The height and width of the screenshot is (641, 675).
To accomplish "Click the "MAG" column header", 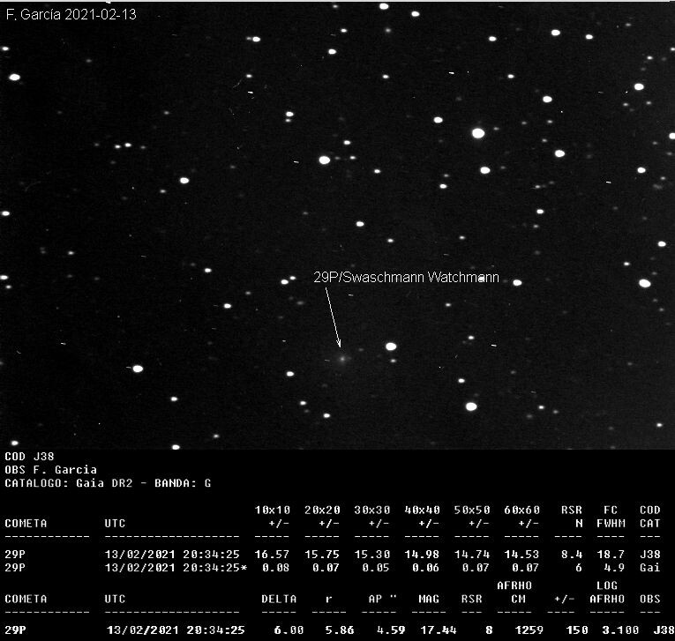I will tap(429, 600).
